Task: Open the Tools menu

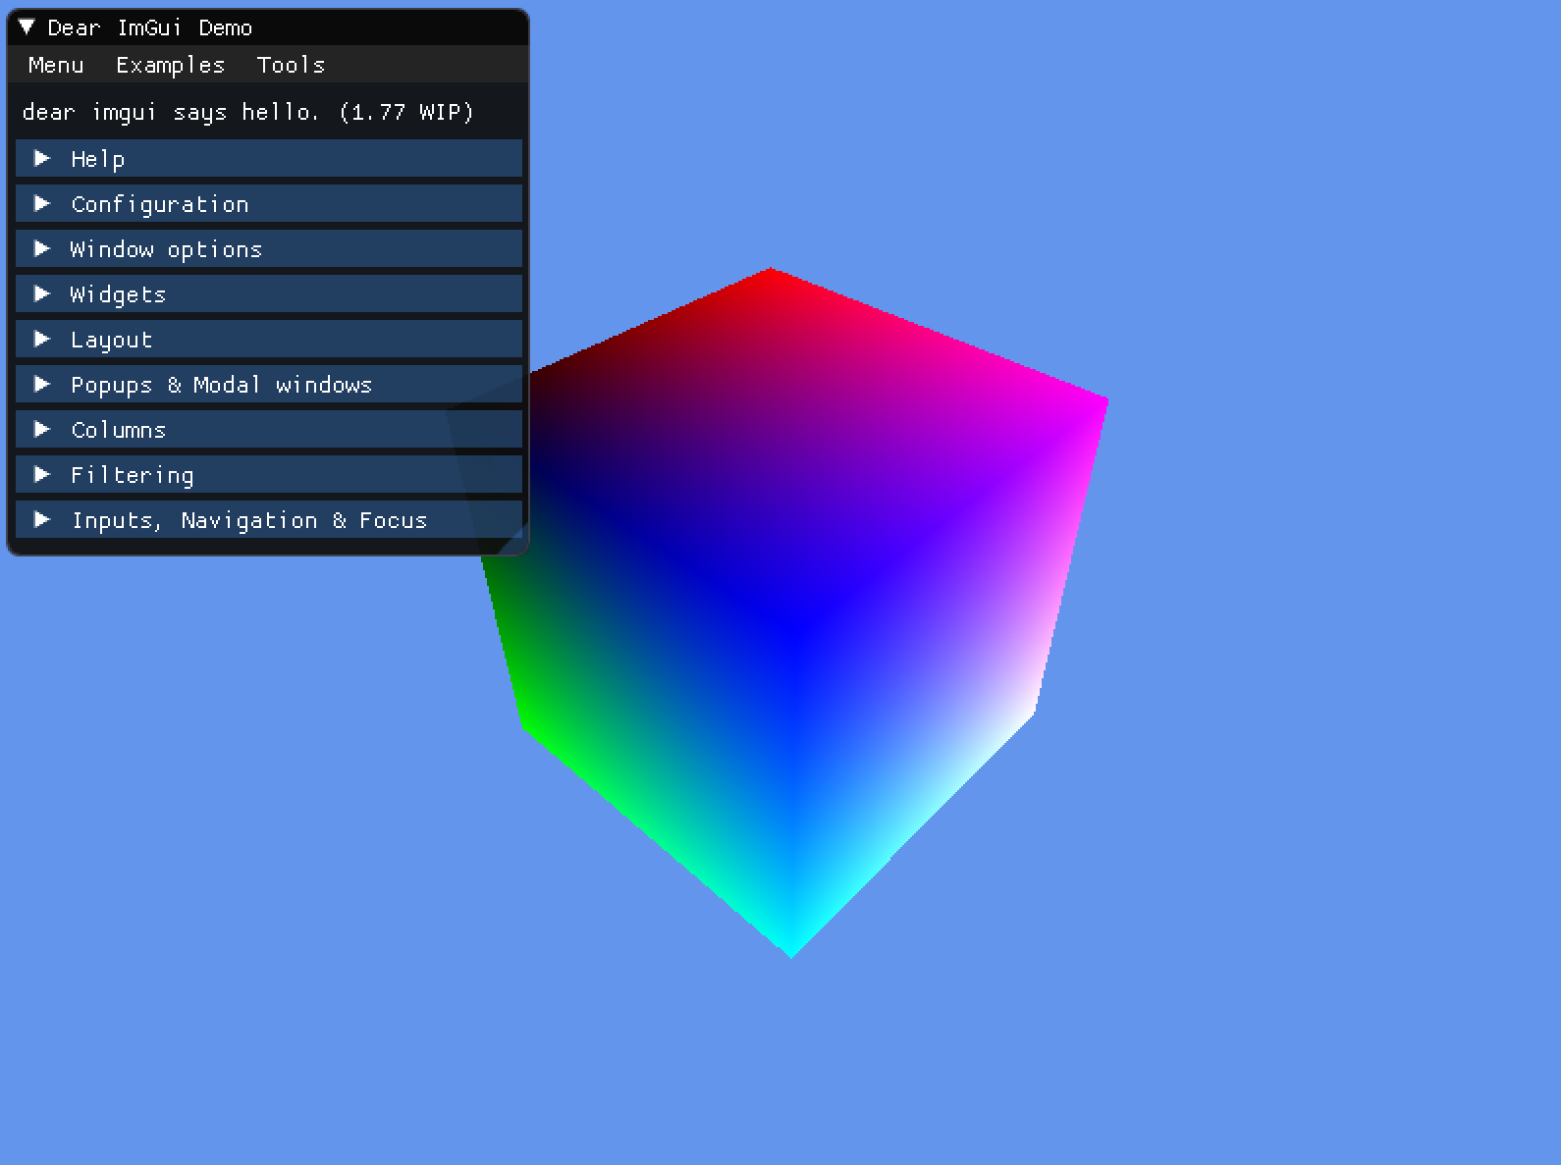Action: [291, 65]
